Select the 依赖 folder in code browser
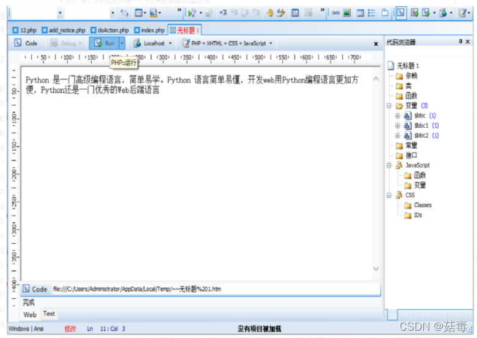Image resolution: width=477 pixels, height=338 pixels. (x=407, y=76)
